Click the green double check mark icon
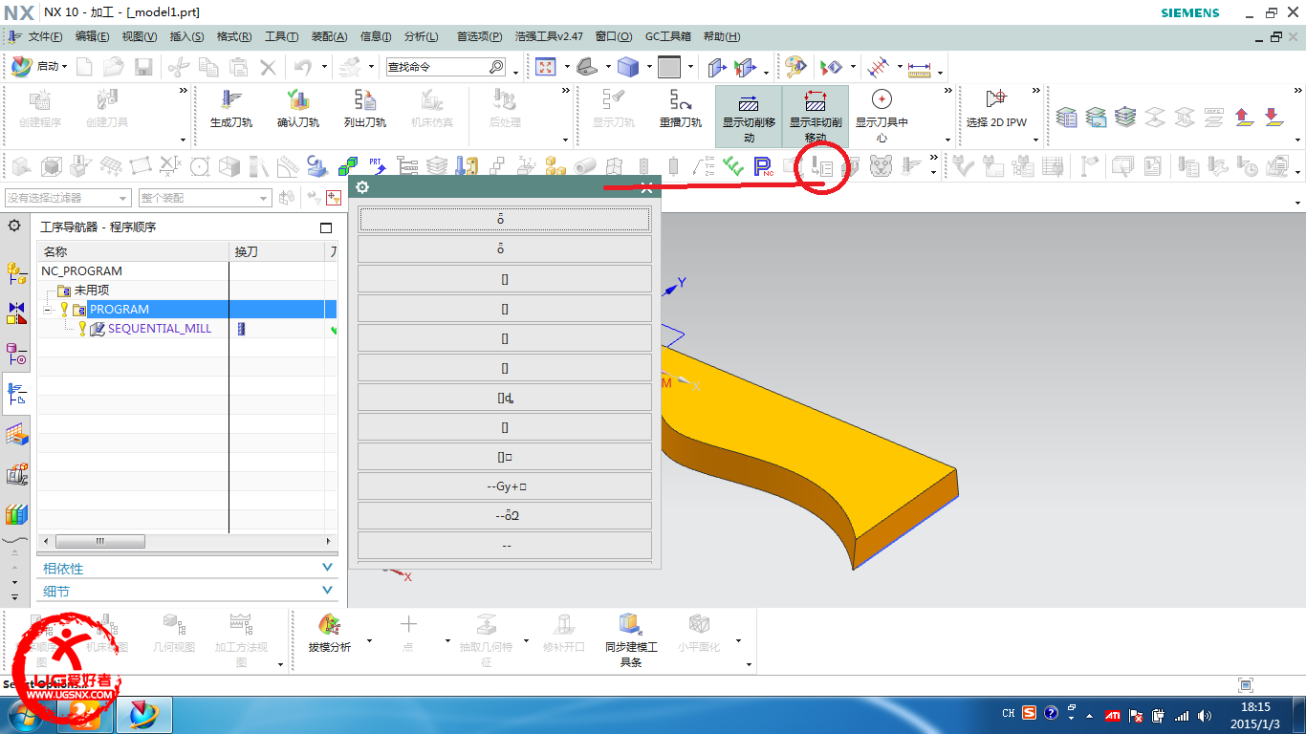Image resolution: width=1306 pixels, height=734 pixels. pyautogui.click(x=733, y=167)
